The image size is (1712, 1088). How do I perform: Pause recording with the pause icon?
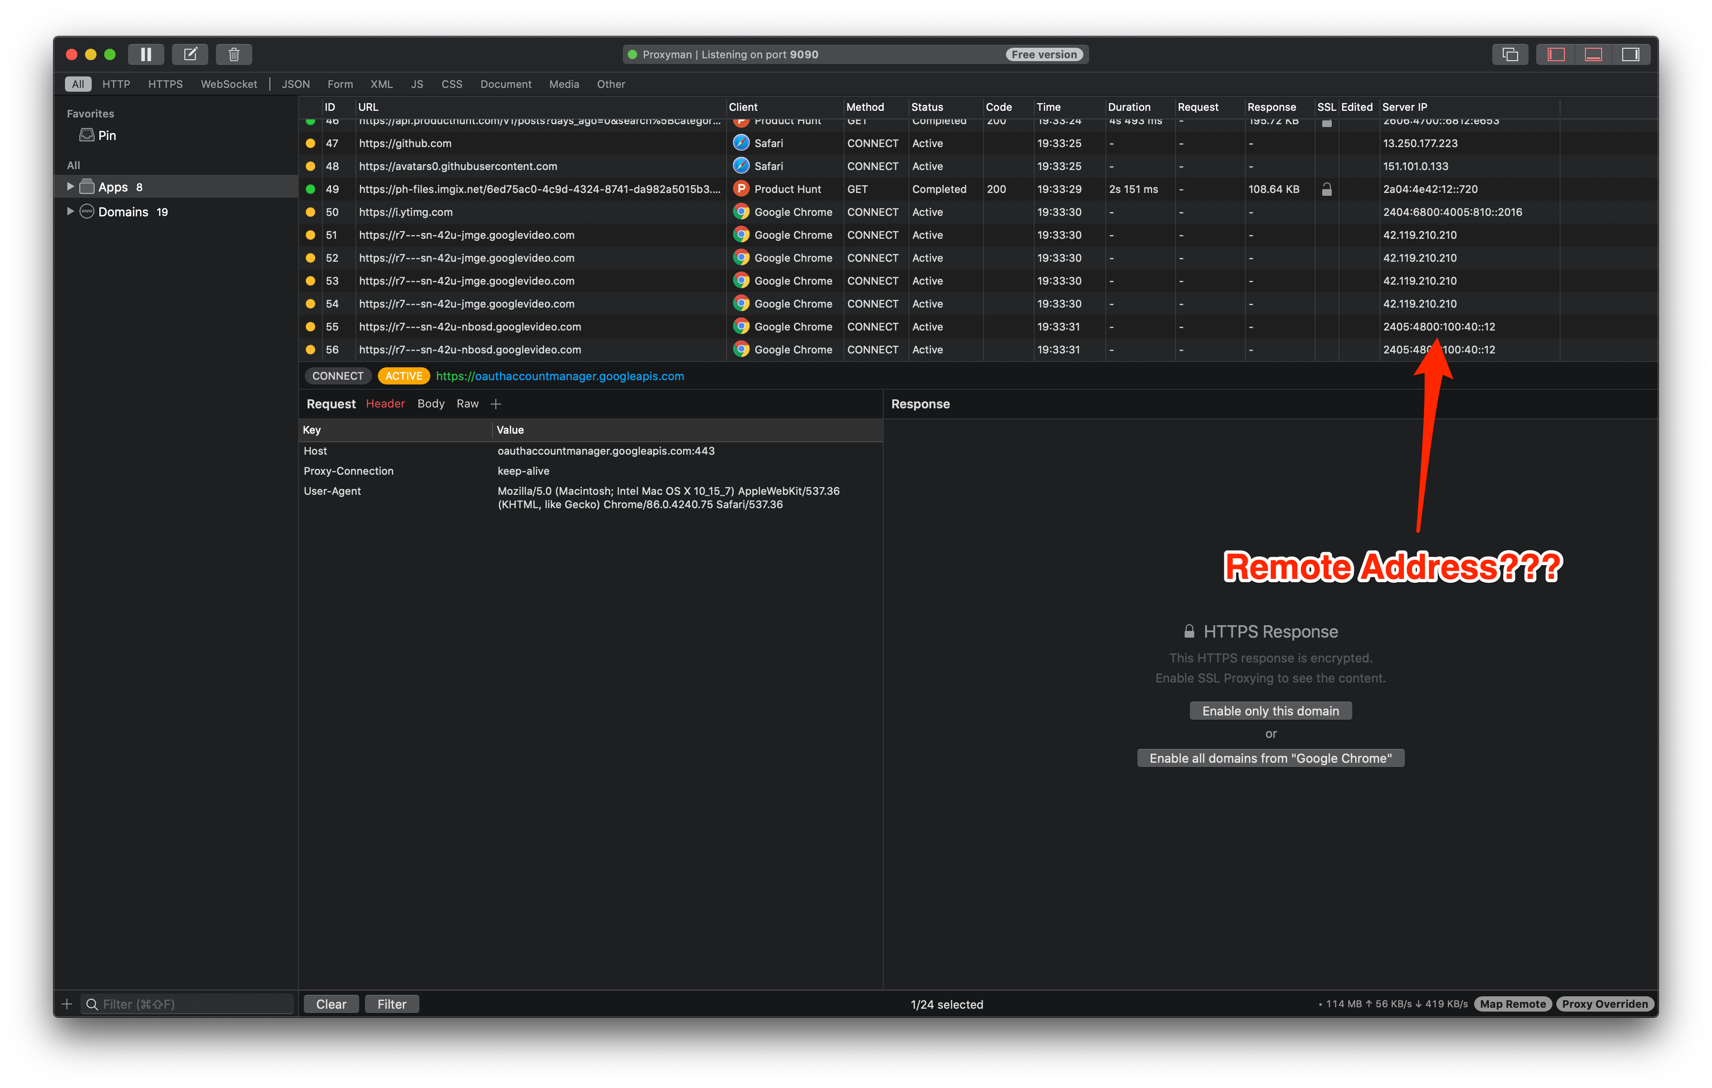tap(146, 54)
